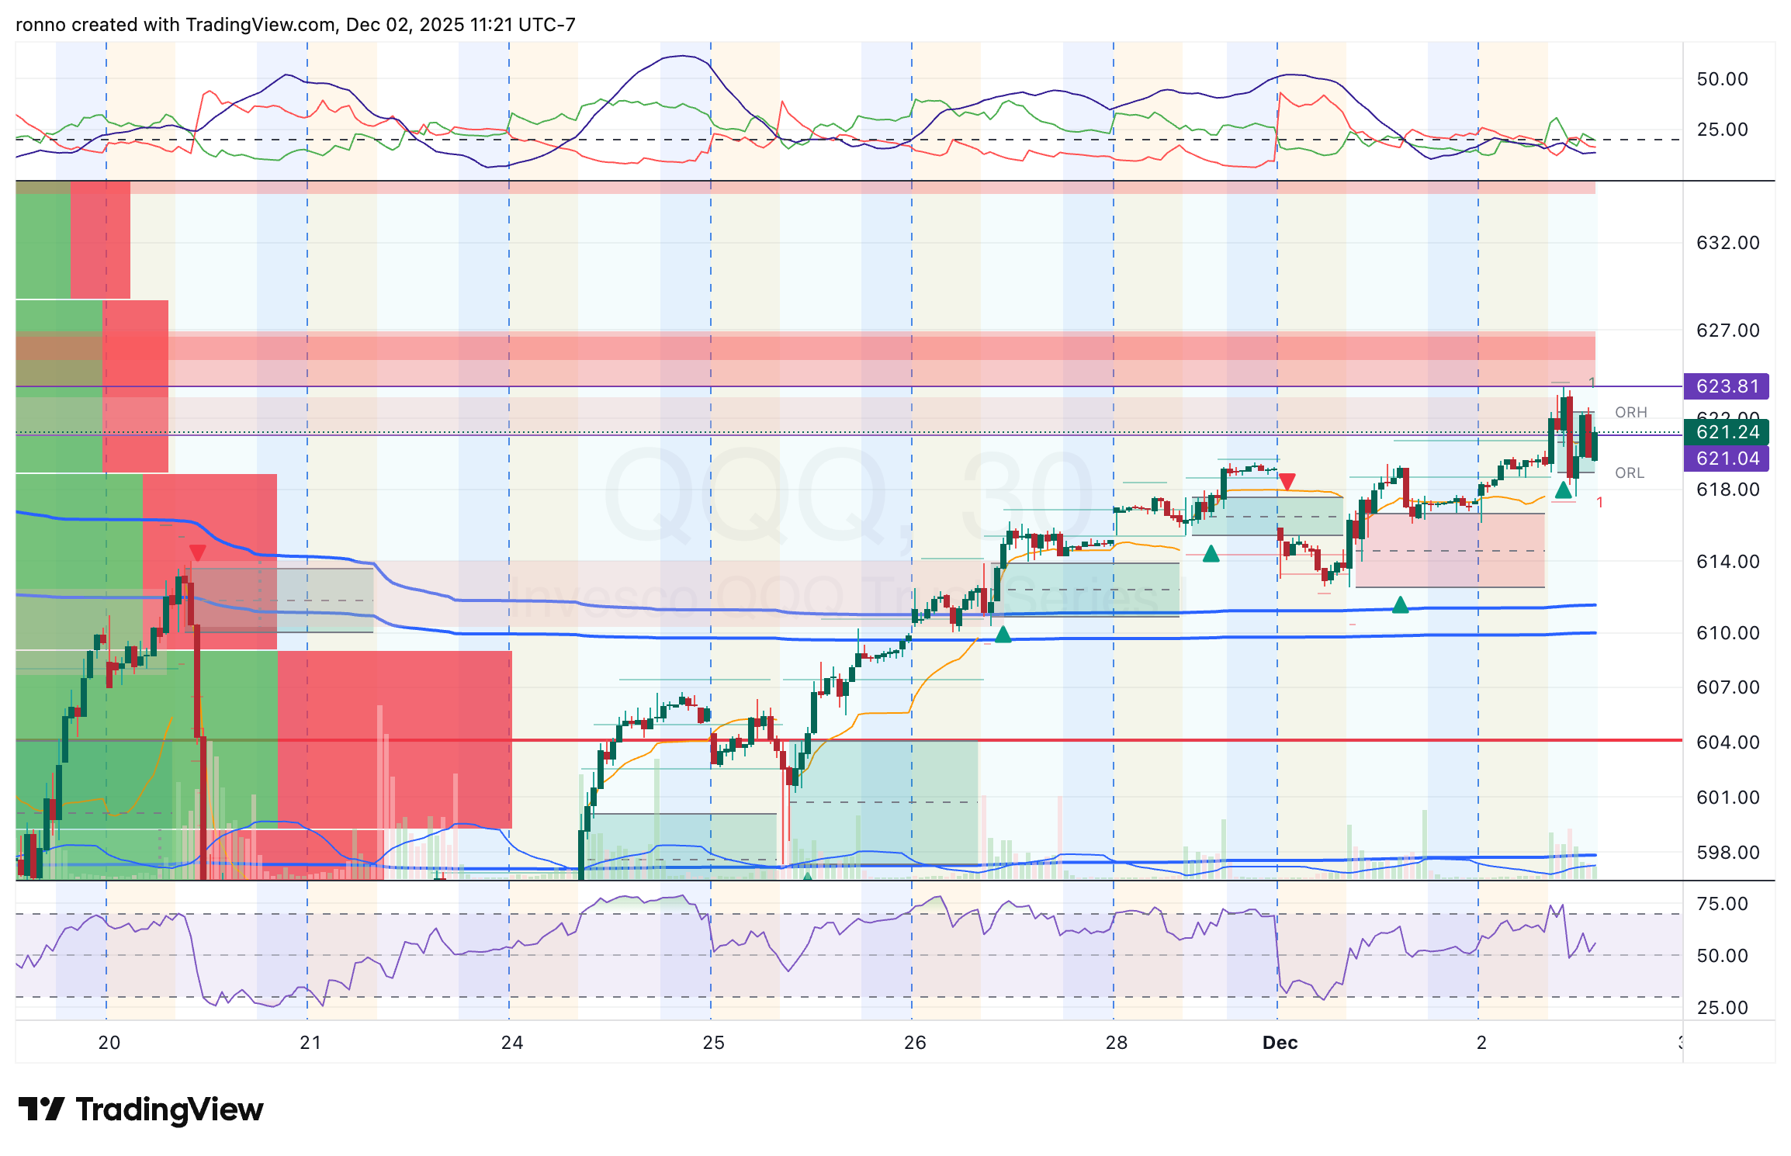Viewport: 1791px width, 1156px height.
Task: Select the 28 date label on the time axis
Action: [x=1117, y=1044]
